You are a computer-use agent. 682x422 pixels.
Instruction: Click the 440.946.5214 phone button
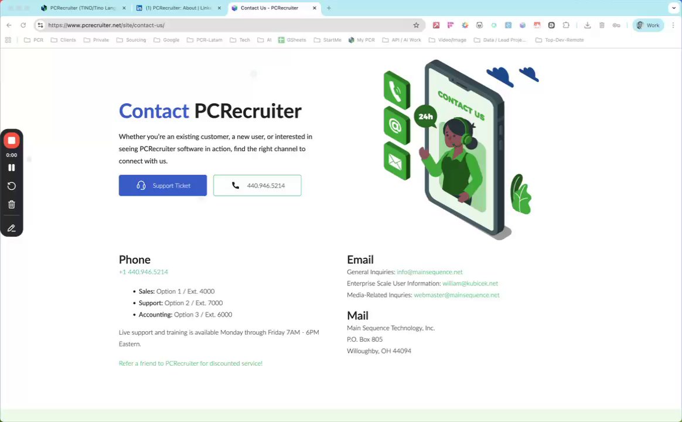(257, 185)
